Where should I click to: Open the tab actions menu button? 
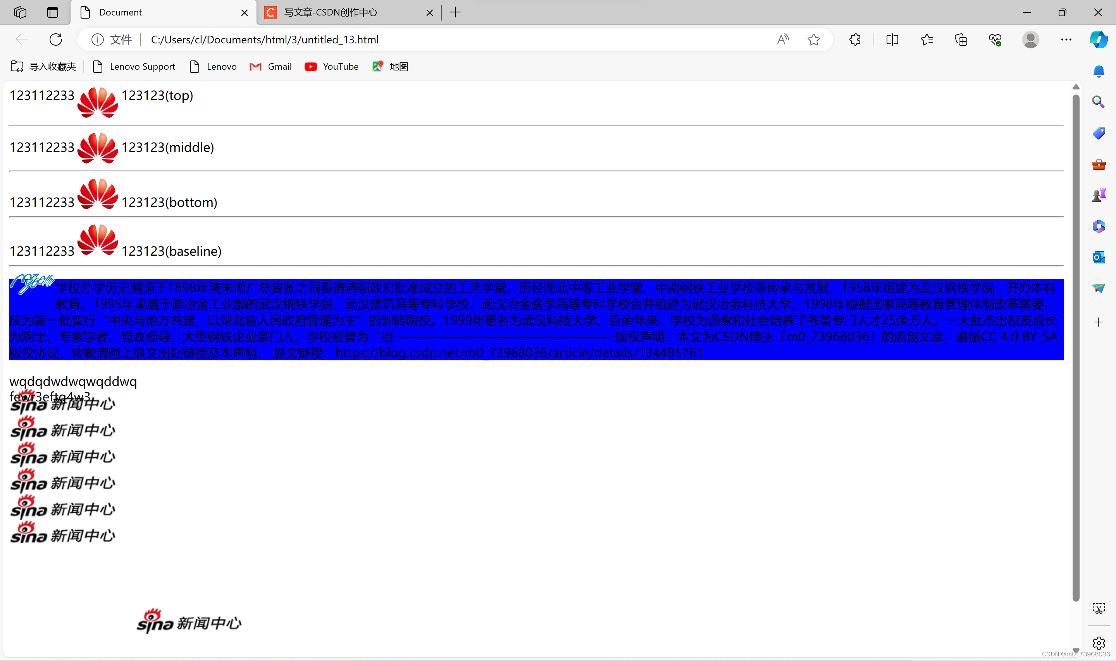tap(53, 12)
